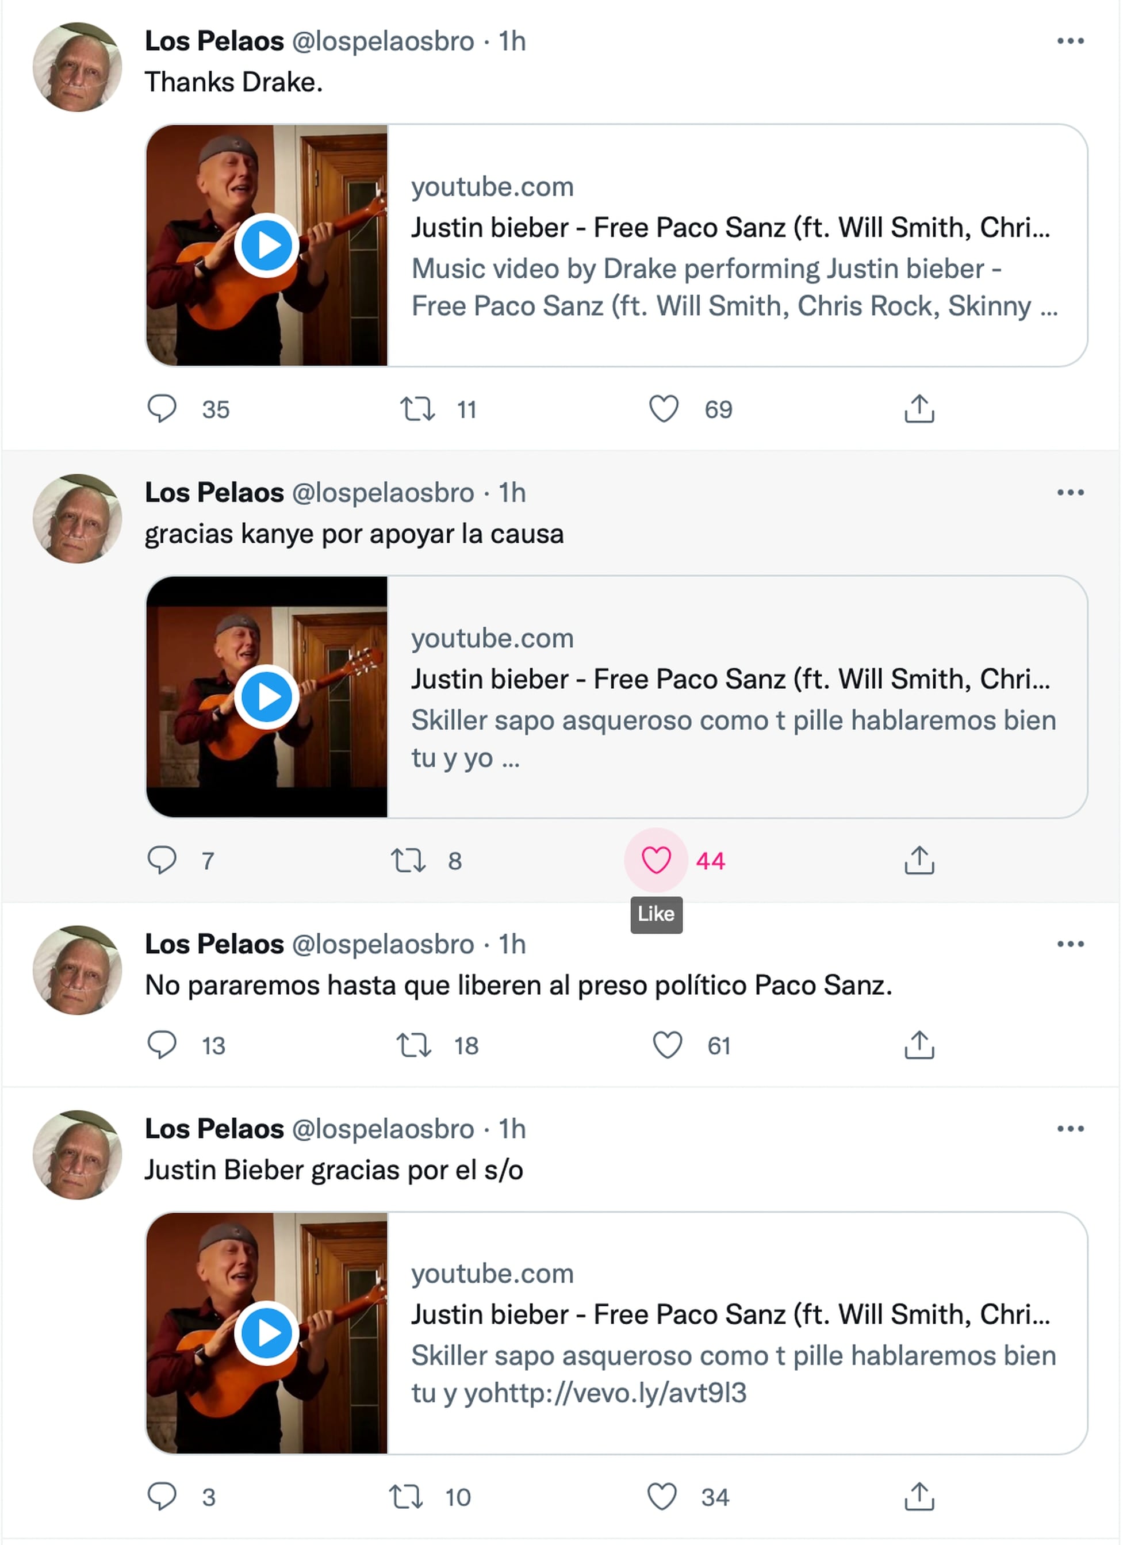The height and width of the screenshot is (1545, 1127).
Task: Expand more menu on "gracias kanye" tweet
Action: pyautogui.click(x=1069, y=493)
